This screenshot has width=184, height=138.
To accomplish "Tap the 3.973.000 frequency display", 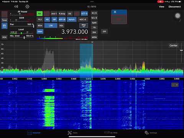I will click(75, 32).
